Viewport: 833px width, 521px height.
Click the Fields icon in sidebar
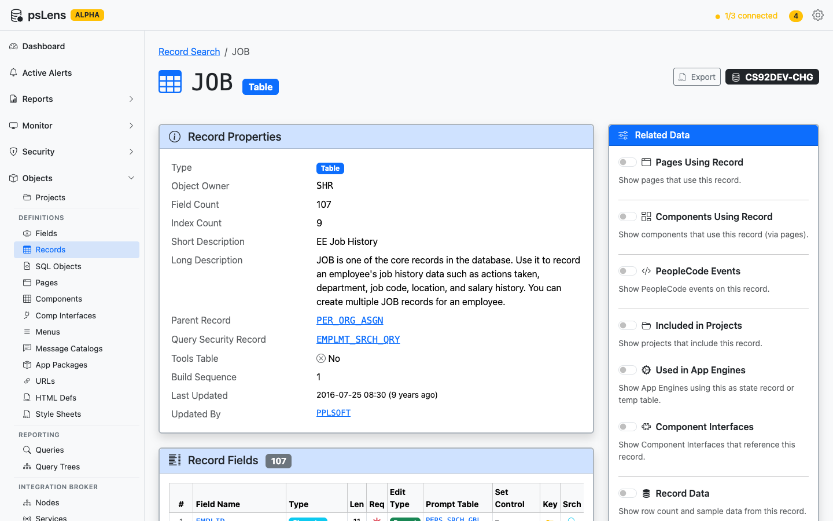click(x=27, y=233)
